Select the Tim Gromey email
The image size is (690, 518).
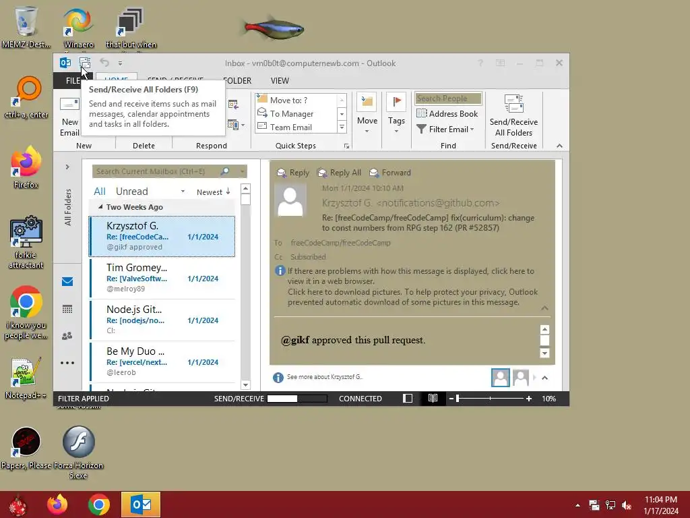click(x=162, y=278)
